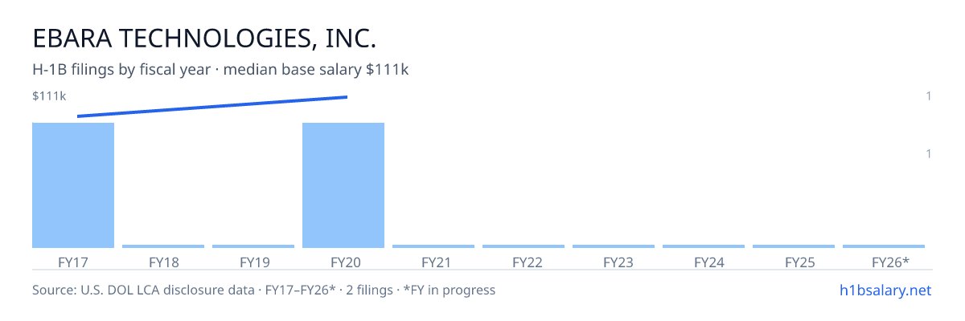Click the FY23 bar stub
Screen dimensions: 965x321
614,246
